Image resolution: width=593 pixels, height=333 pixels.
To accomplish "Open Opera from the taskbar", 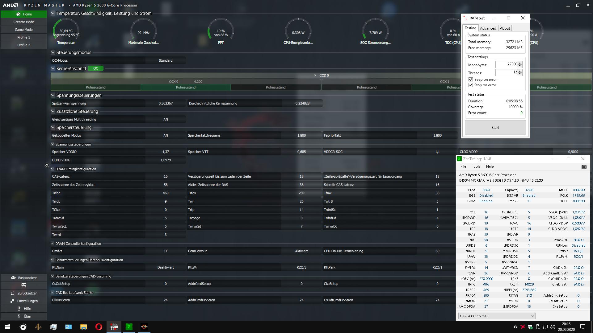I will click(x=99, y=327).
